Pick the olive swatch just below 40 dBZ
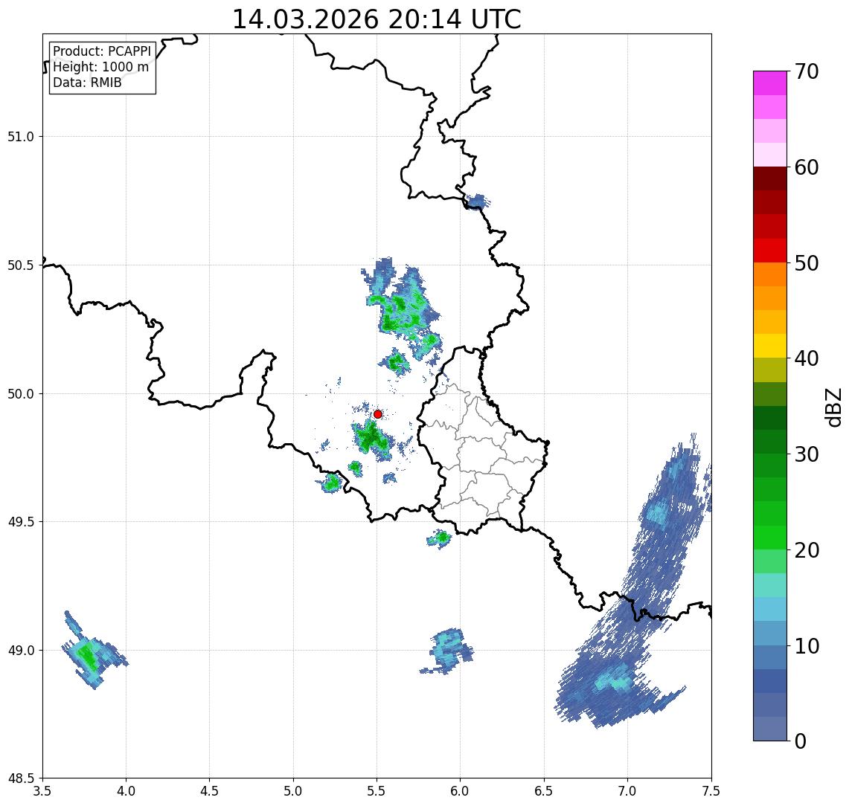Screen dimensions: 852x806 [x=770, y=370]
